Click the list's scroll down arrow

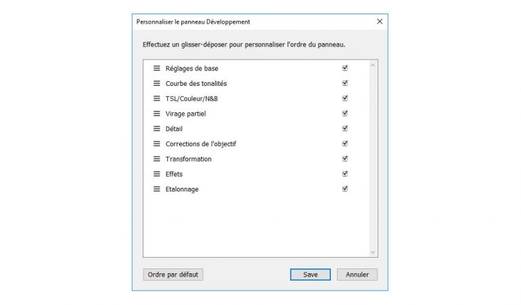point(372,252)
